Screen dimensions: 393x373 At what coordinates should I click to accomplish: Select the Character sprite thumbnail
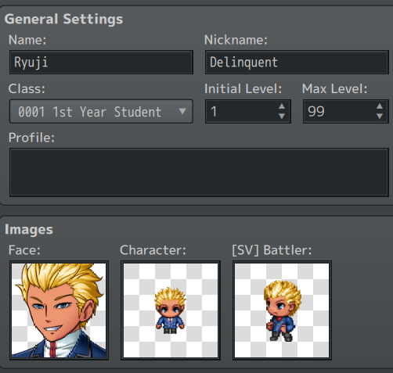click(171, 310)
